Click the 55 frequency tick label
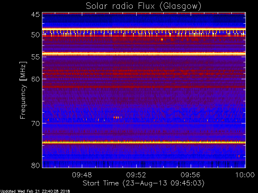The image size is (258, 193). coord(35,57)
